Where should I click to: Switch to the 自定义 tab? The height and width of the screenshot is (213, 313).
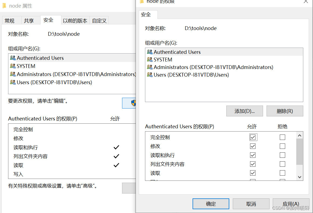pyautogui.click(x=99, y=20)
